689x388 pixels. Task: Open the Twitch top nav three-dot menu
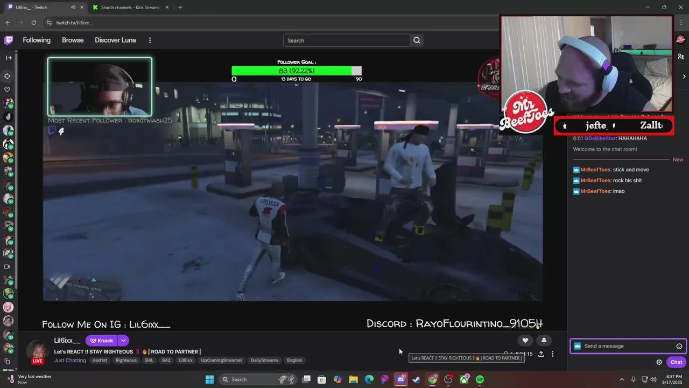pos(150,40)
